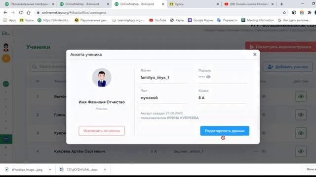Close the Анкета ученика dialog
The image size is (316, 177).
click(x=255, y=55)
